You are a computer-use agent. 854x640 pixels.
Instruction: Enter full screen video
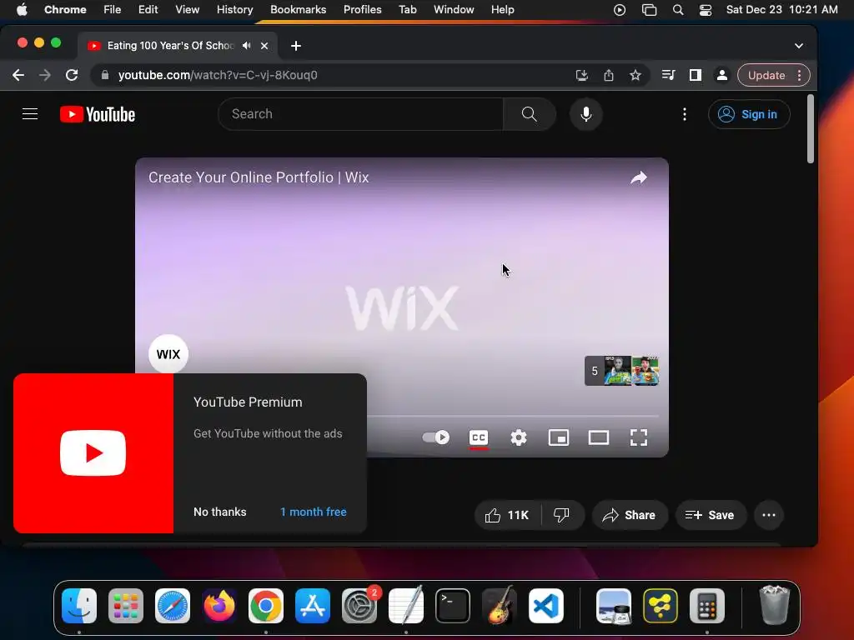point(638,437)
